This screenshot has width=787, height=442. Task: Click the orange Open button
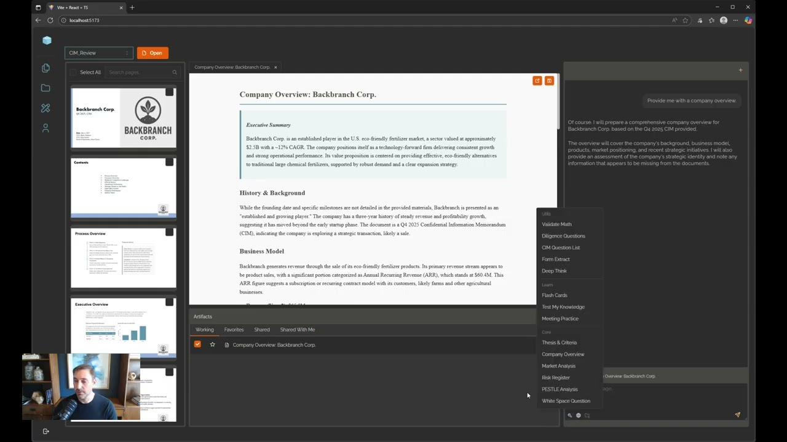[152, 53]
